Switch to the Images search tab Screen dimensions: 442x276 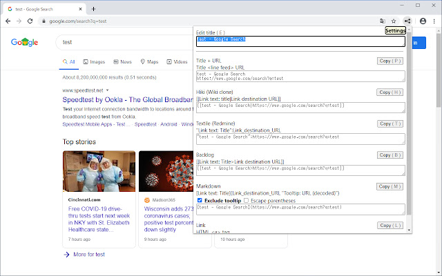(93, 62)
